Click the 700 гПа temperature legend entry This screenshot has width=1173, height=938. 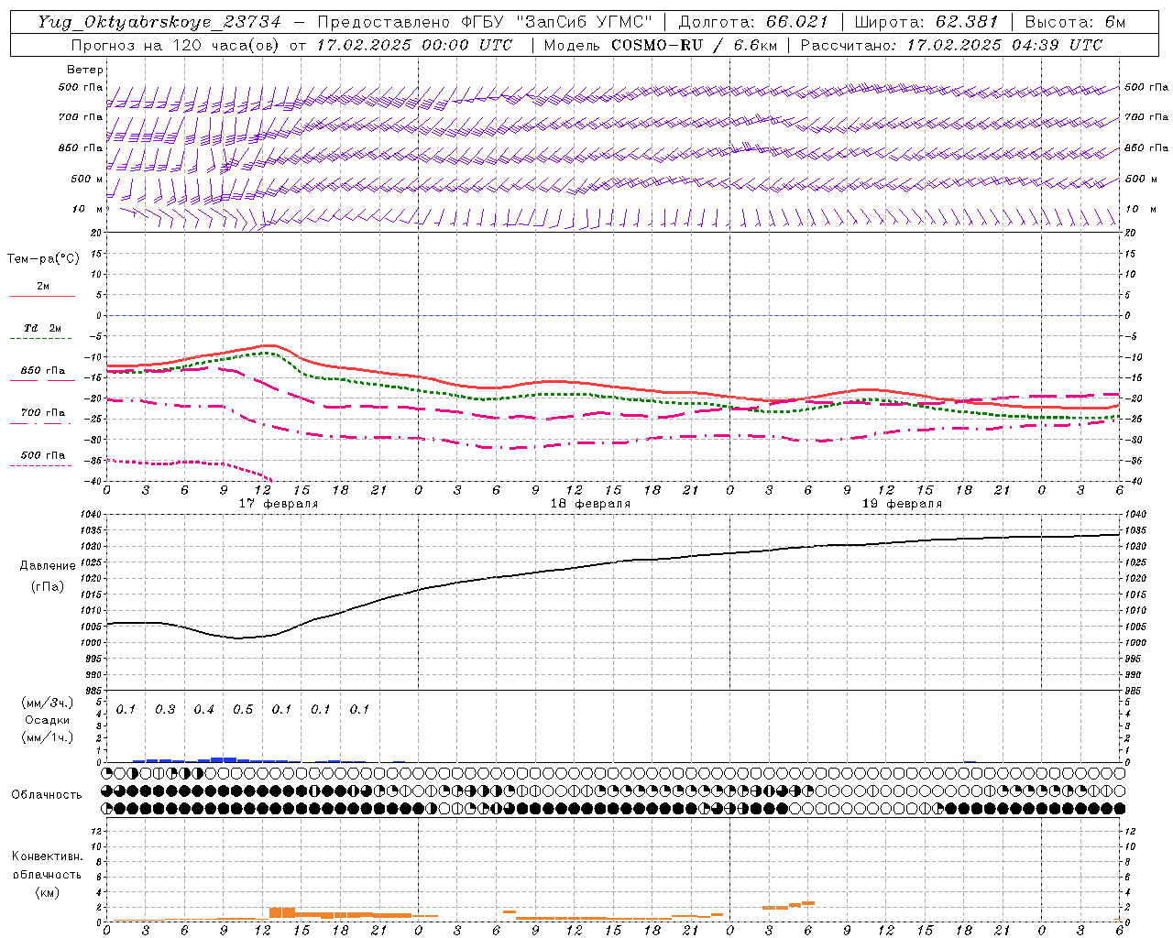coord(43,416)
